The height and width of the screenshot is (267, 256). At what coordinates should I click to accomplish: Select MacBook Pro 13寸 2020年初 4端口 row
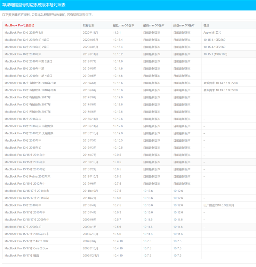(129, 40)
